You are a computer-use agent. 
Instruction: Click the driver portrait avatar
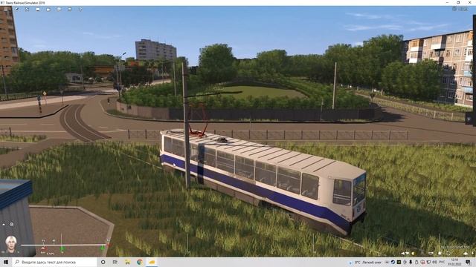[x=11, y=244]
